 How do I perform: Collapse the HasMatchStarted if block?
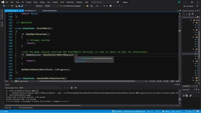[15, 34]
